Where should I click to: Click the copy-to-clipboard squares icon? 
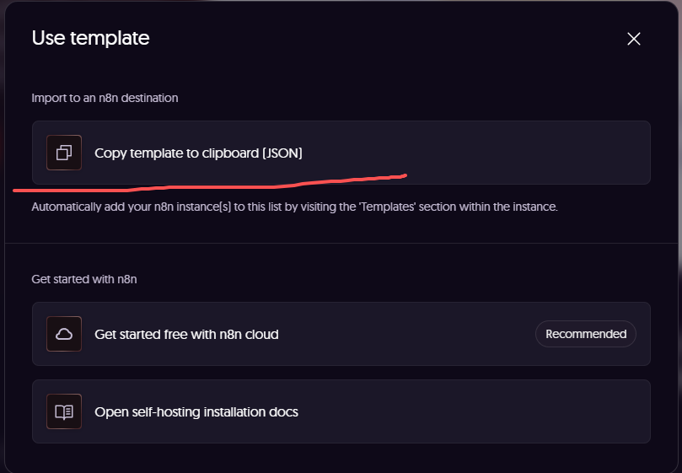pyautogui.click(x=64, y=153)
